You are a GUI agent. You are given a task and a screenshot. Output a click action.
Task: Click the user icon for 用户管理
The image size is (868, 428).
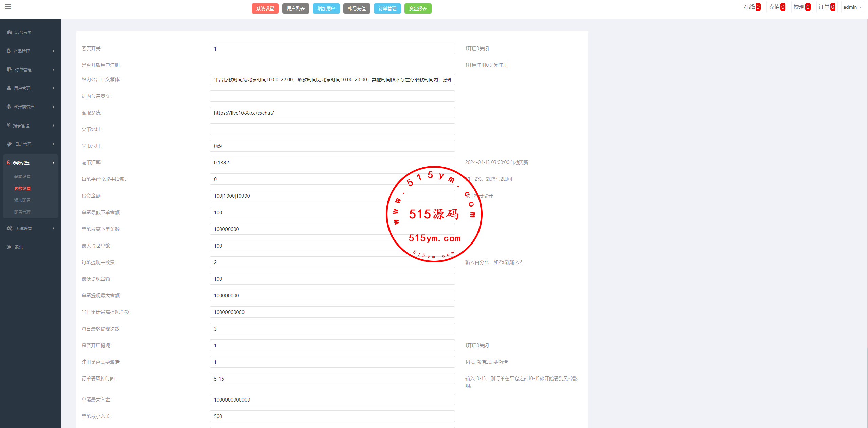pyautogui.click(x=9, y=88)
